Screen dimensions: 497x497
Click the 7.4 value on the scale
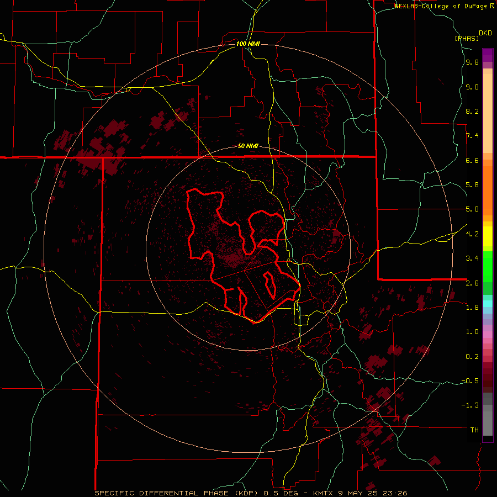[472, 136]
